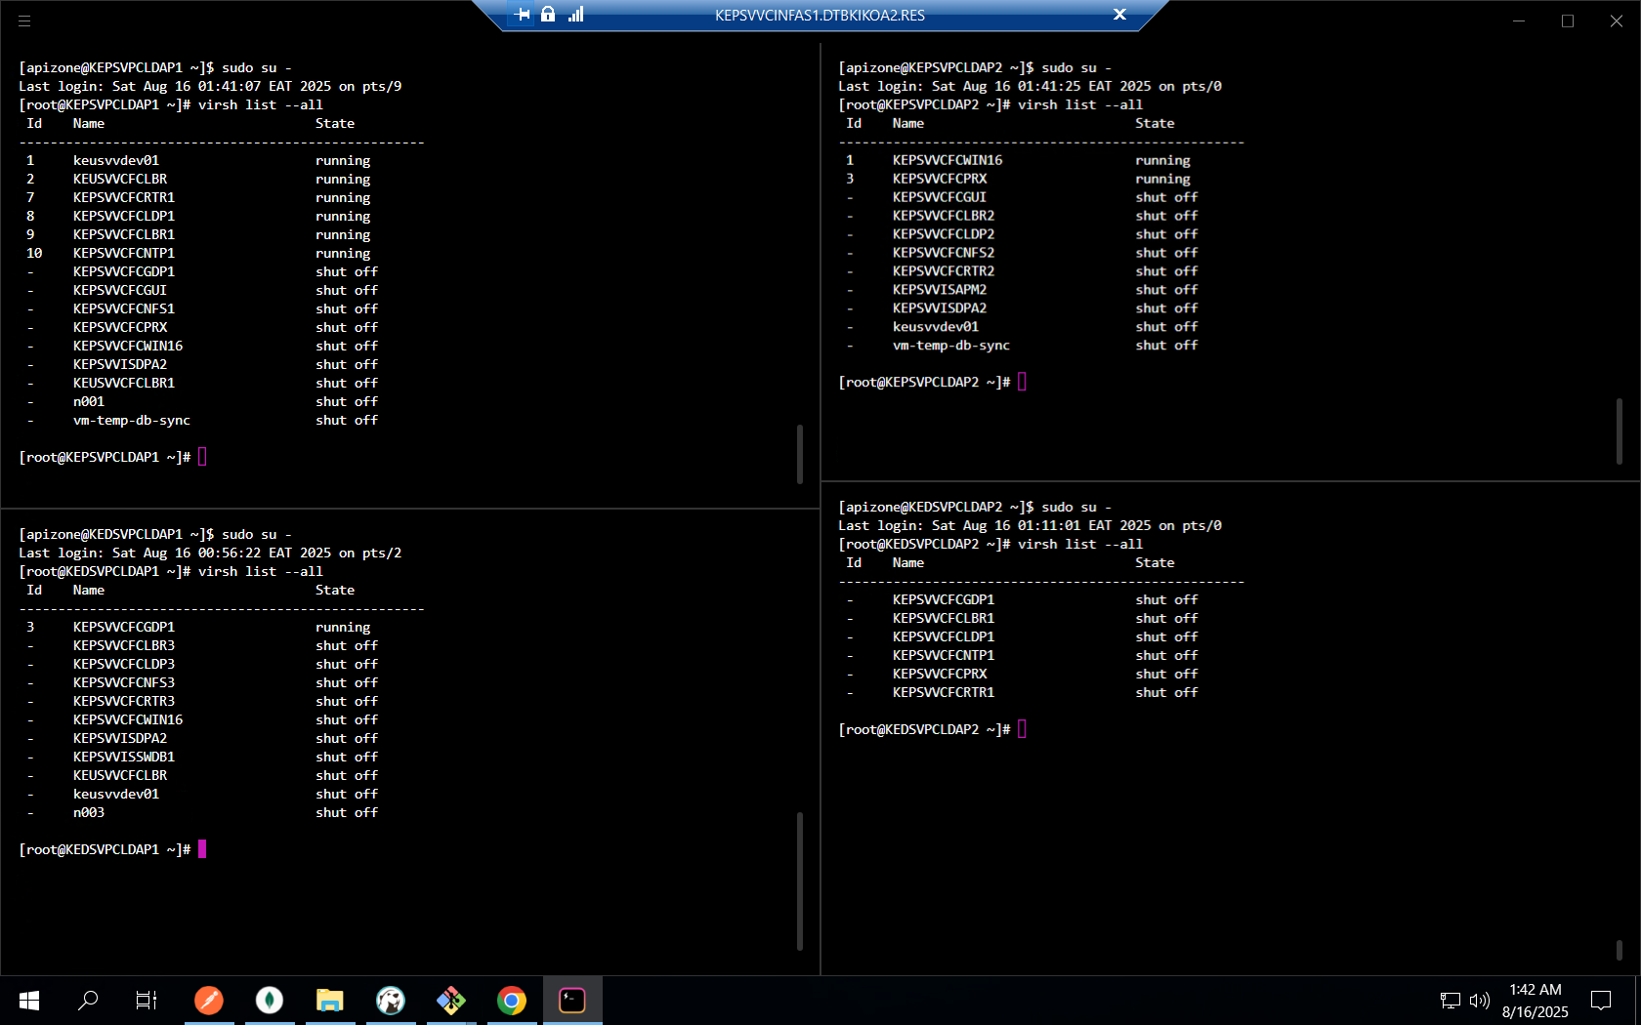Toggle the pin on the remote connection bar

523,15
